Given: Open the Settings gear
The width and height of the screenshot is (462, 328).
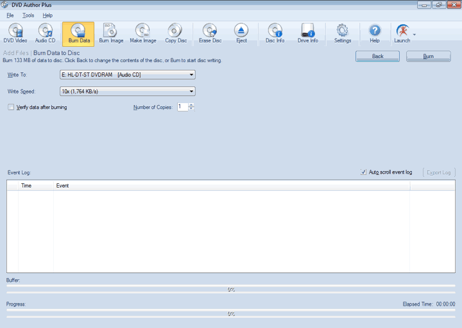Looking at the screenshot, I should (x=343, y=33).
